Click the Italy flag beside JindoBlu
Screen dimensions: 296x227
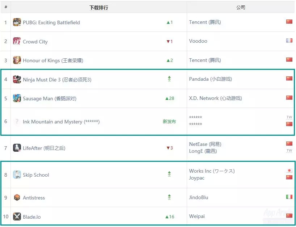[x=289, y=197]
